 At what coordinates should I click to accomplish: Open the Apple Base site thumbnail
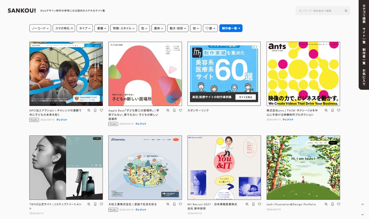145,74
